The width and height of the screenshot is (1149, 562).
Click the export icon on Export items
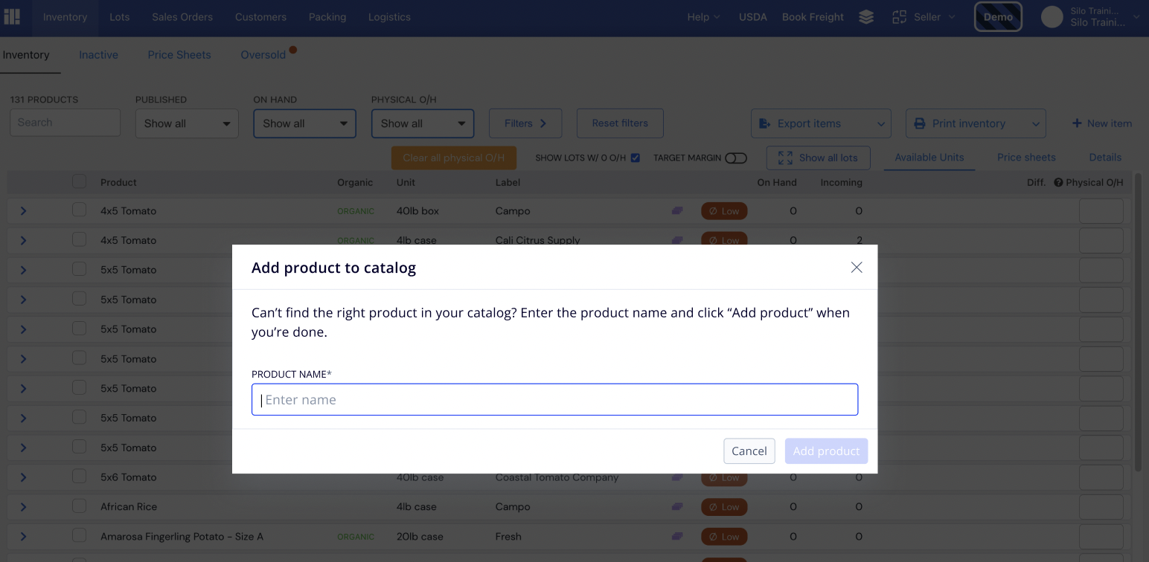pyautogui.click(x=764, y=123)
